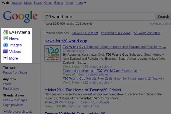The height and width of the screenshot is (114, 171).
Task: Open related search t20 world cup 2007
Action: (147, 33)
